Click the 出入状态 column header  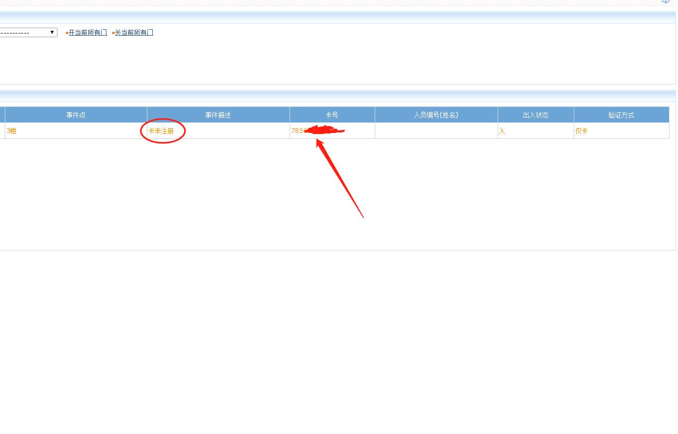(535, 115)
